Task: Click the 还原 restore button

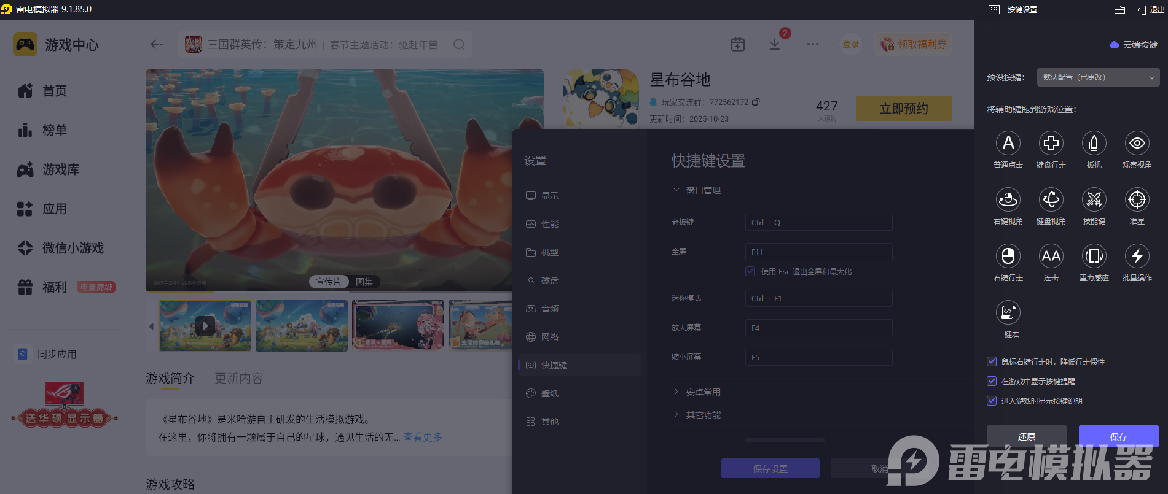Action: pos(1027,436)
